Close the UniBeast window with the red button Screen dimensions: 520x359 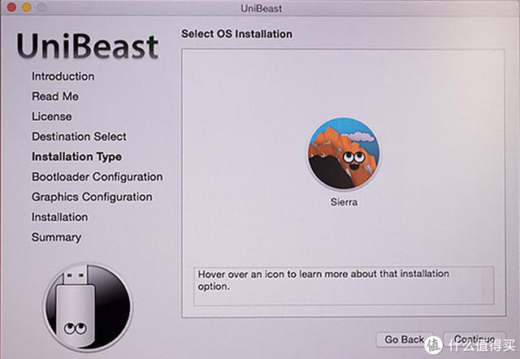tap(11, 7)
